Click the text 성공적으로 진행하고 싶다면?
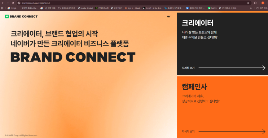 tap(201, 101)
